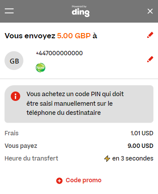Edit recipient phone number with the pencil icon
The image size is (158, 194).
(150, 59)
